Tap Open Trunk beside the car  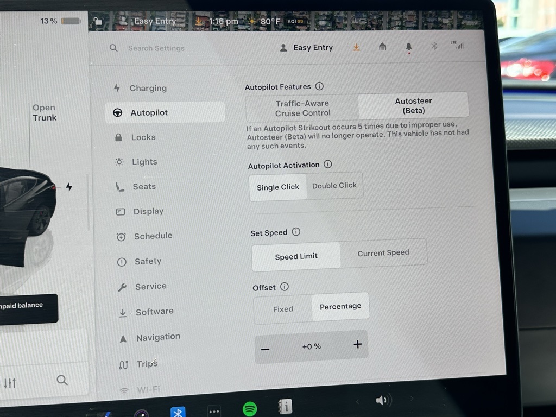tap(45, 112)
